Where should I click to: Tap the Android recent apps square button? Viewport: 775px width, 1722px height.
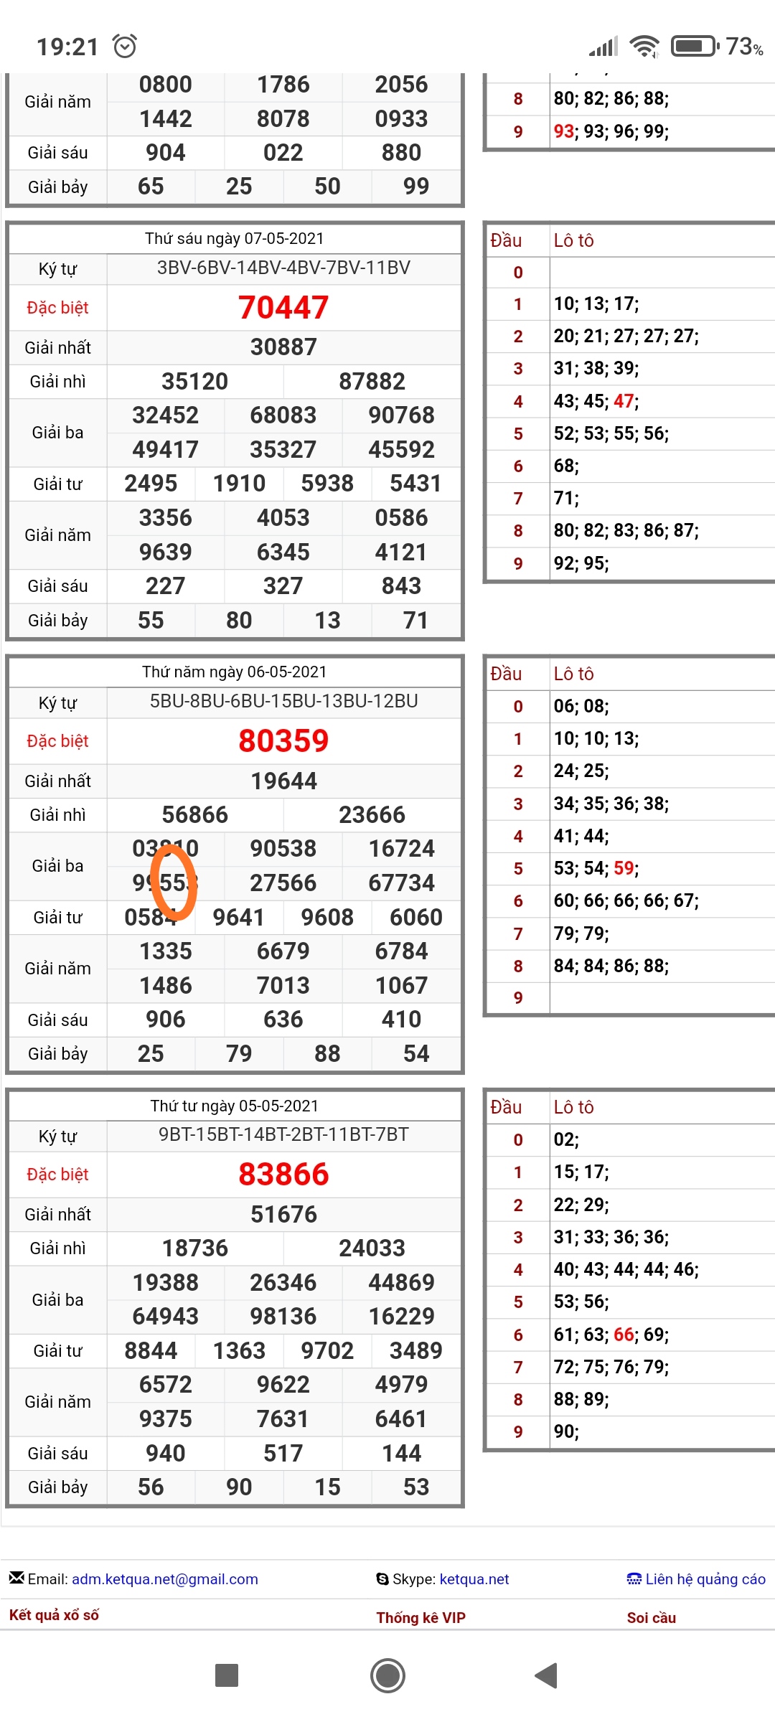[227, 1675]
